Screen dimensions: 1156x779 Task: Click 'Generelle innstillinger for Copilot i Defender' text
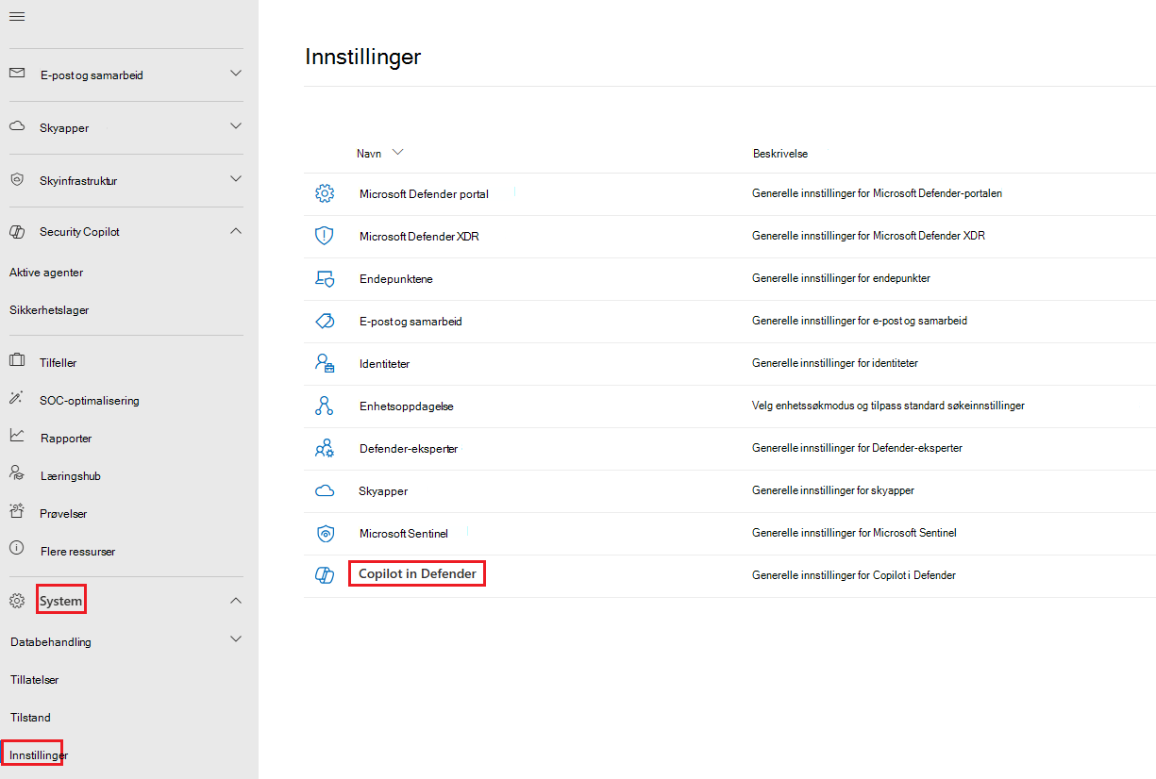coord(854,575)
